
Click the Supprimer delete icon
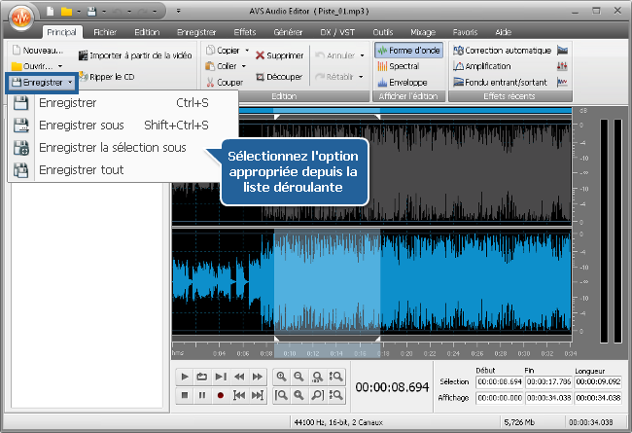(281, 56)
